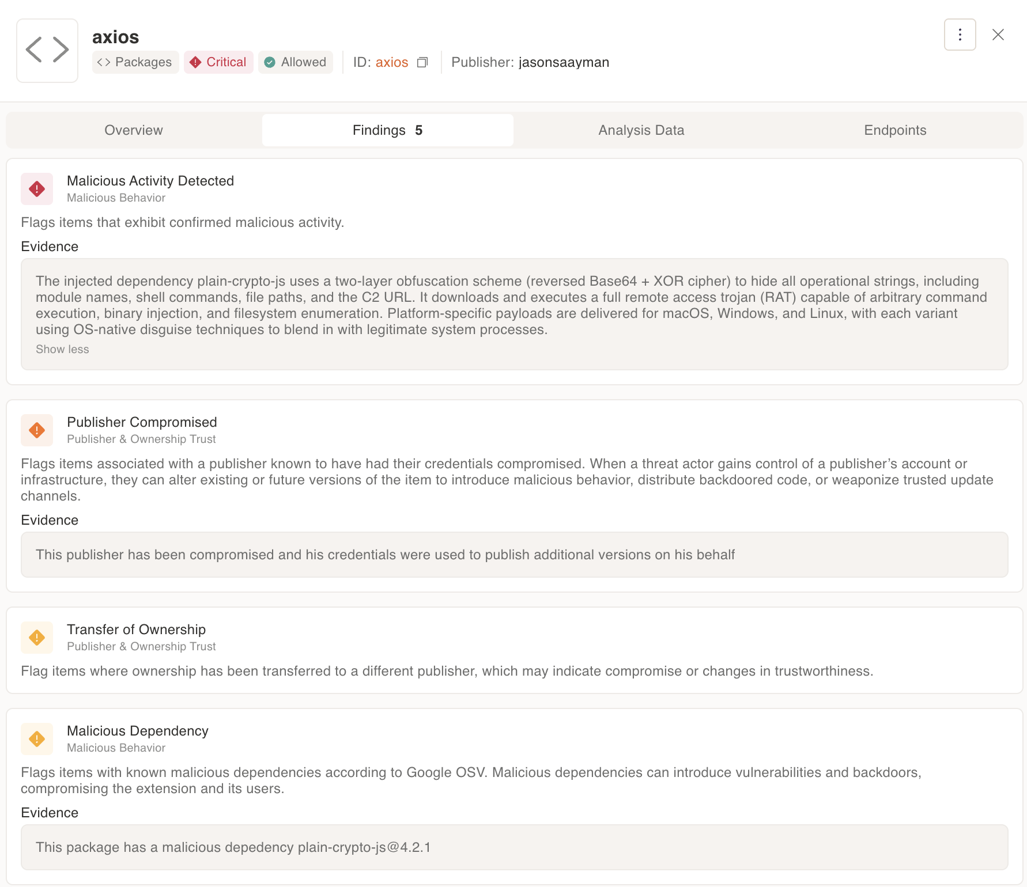Click the orange Publisher Compromised severity icon
Image resolution: width=1027 pixels, height=887 pixels.
(x=37, y=430)
